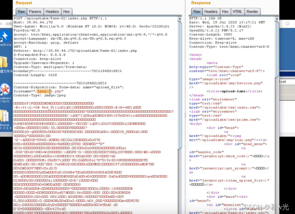Click the 'Date: Wed, 29 Jul 2020' response line
Image resolution: width=295 pixels, height=214 pixels.
coord(227,22)
